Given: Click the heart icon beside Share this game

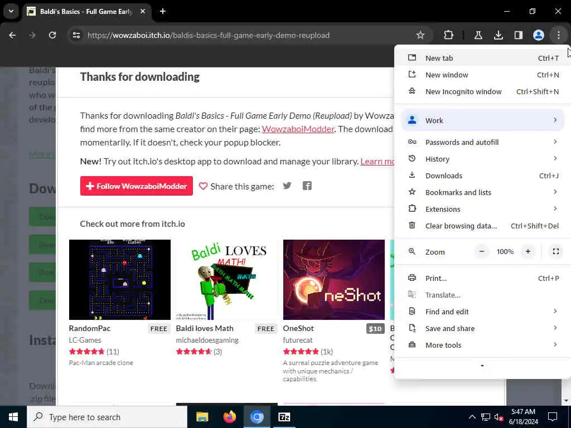Looking at the screenshot, I should pos(203,186).
